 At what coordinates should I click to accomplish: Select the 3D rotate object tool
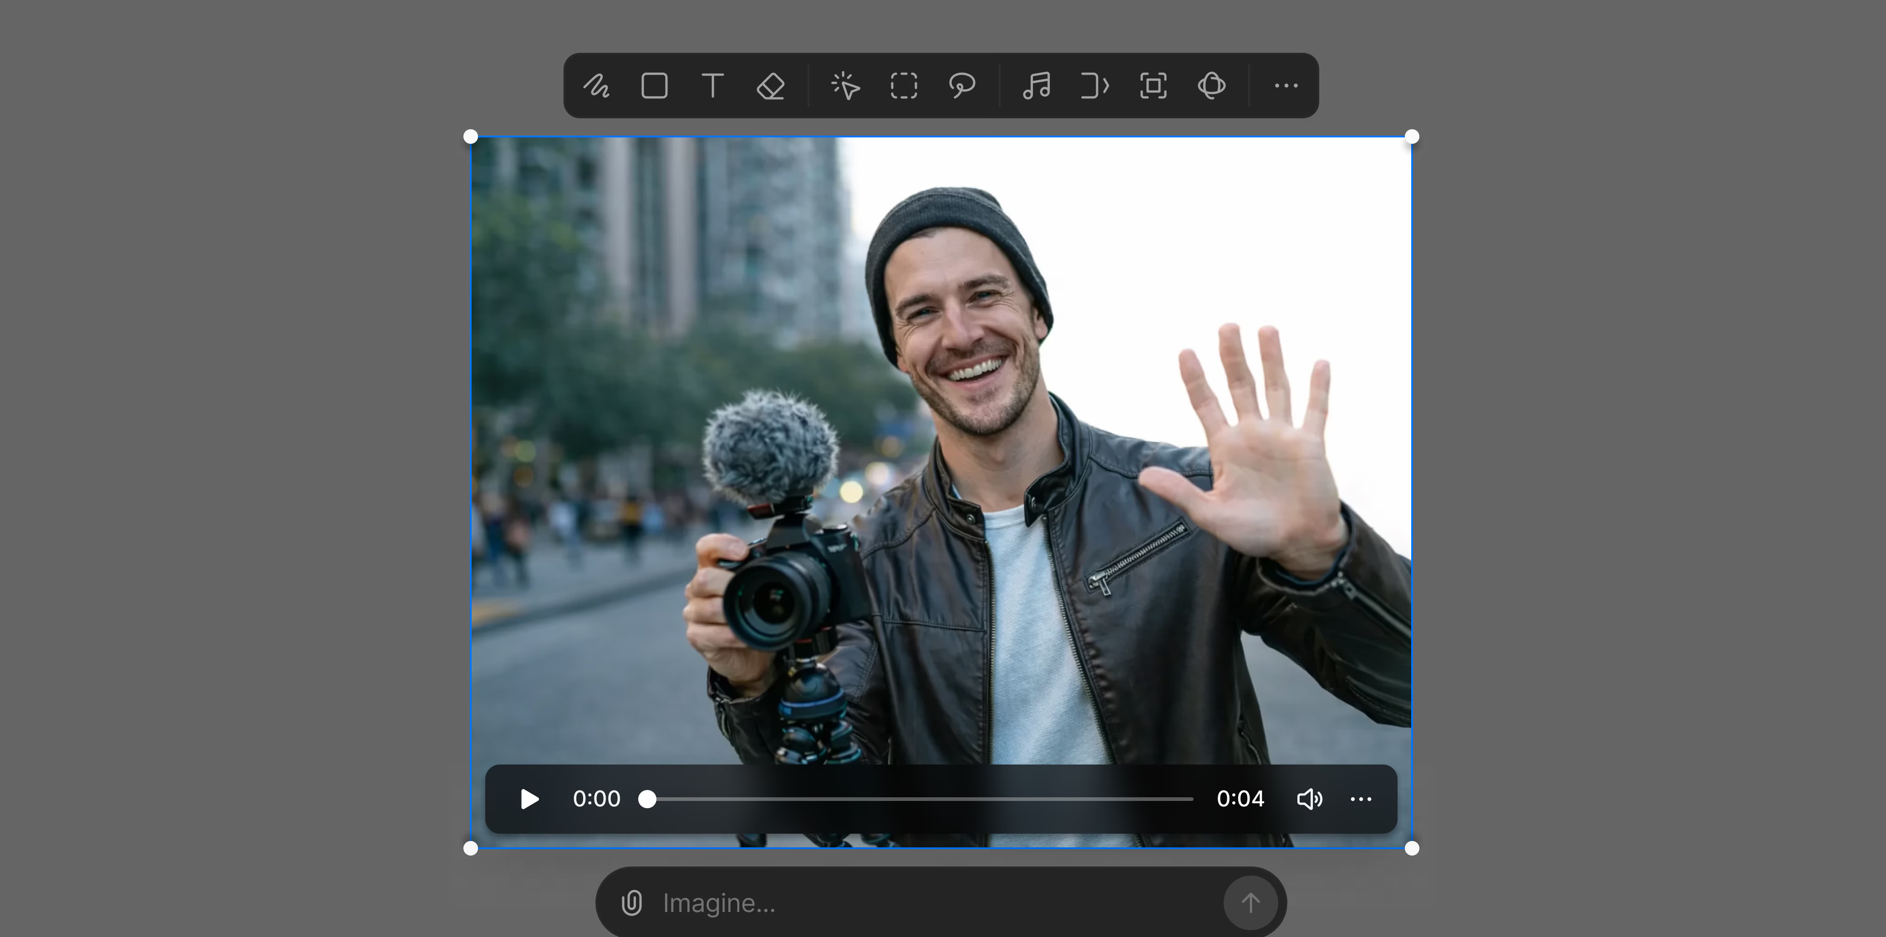click(1212, 86)
